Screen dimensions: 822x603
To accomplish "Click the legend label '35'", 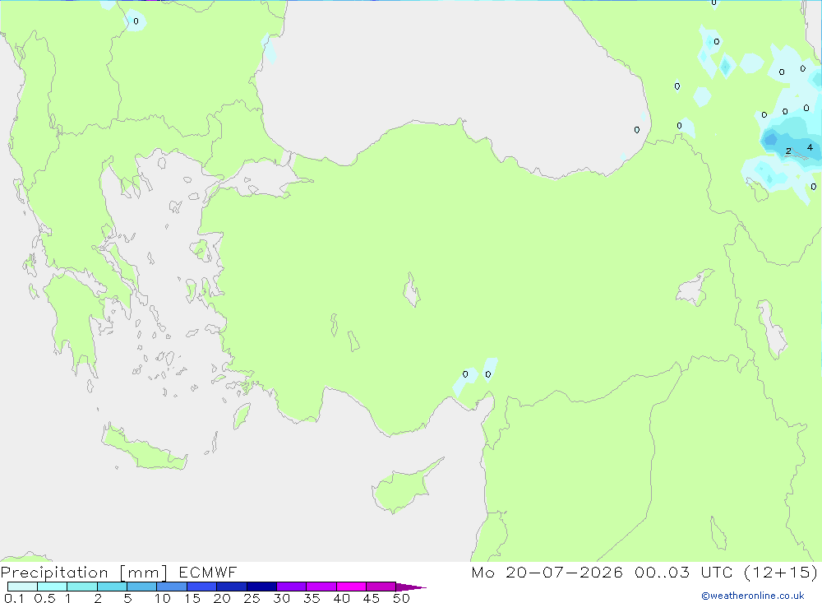I will coord(312,598).
